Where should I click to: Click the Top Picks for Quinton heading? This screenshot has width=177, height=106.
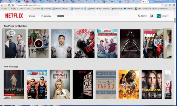pos(15,26)
